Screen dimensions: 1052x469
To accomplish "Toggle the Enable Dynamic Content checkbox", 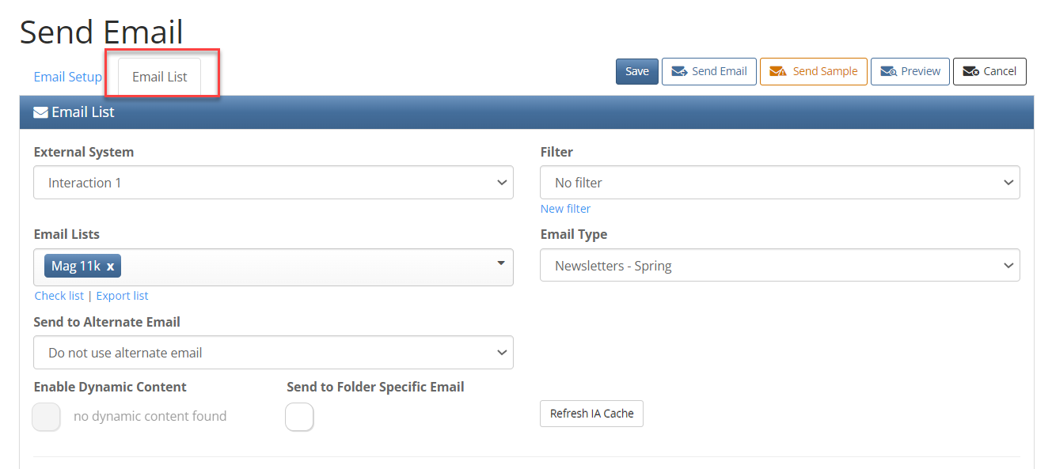I will point(46,417).
